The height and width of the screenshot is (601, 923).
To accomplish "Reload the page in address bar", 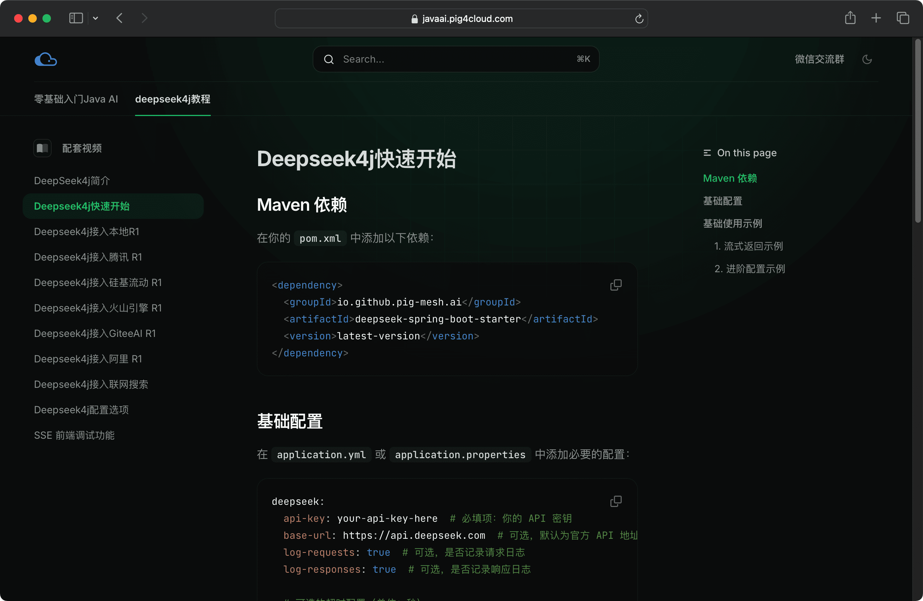I will coord(639,19).
